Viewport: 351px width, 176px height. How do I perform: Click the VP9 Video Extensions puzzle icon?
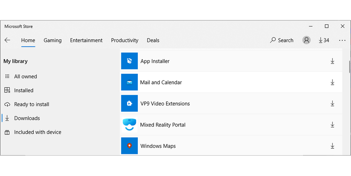tap(129, 104)
